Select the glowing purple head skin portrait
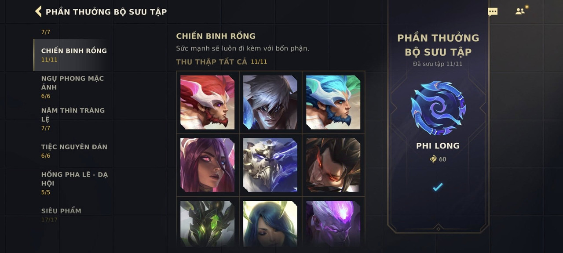Image resolution: width=563 pixels, height=253 pixels. (333, 224)
